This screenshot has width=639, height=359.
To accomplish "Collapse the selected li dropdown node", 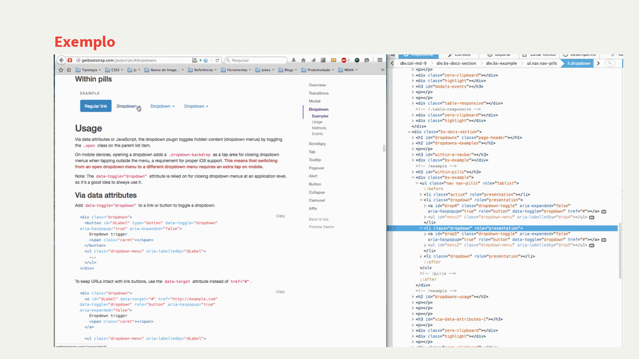I will [421, 229].
